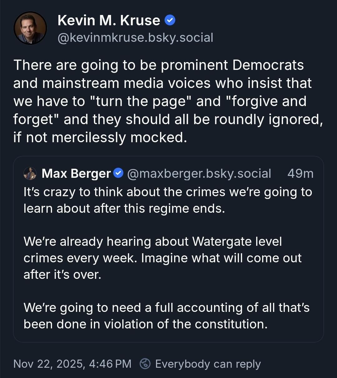
Task: Select the Max Berger author name
Action: click(76, 173)
